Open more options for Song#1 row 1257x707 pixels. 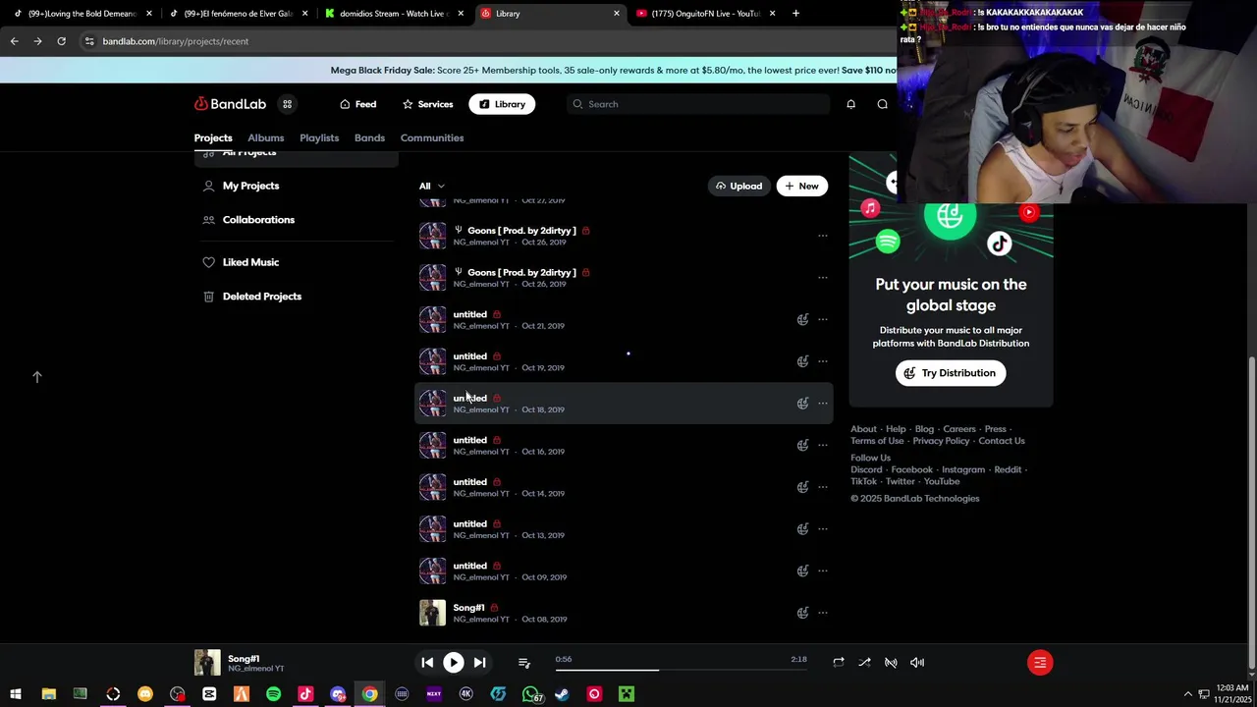pos(823,613)
